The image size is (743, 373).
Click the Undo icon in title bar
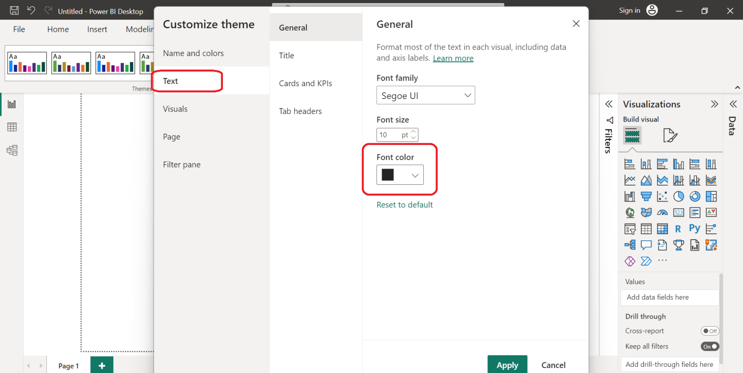tap(31, 10)
